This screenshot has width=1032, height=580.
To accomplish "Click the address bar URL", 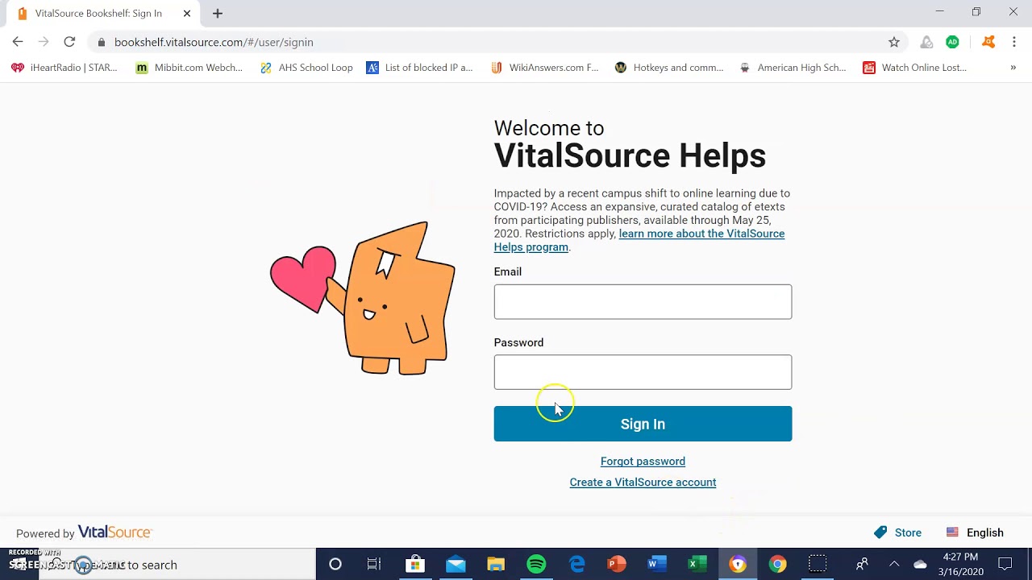I will pyautogui.click(x=214, y=42).
